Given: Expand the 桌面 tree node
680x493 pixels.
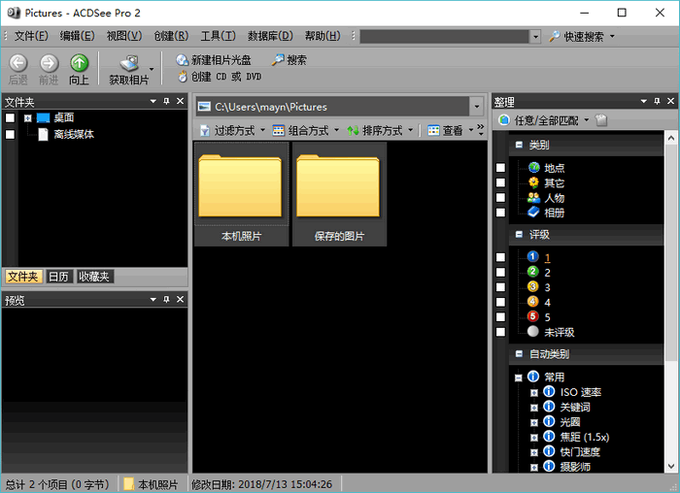Looking at the screenshot, I should [28, 117].
